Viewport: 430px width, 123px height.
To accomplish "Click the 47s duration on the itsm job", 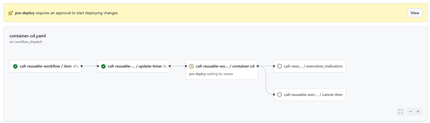I will point(76,66).
